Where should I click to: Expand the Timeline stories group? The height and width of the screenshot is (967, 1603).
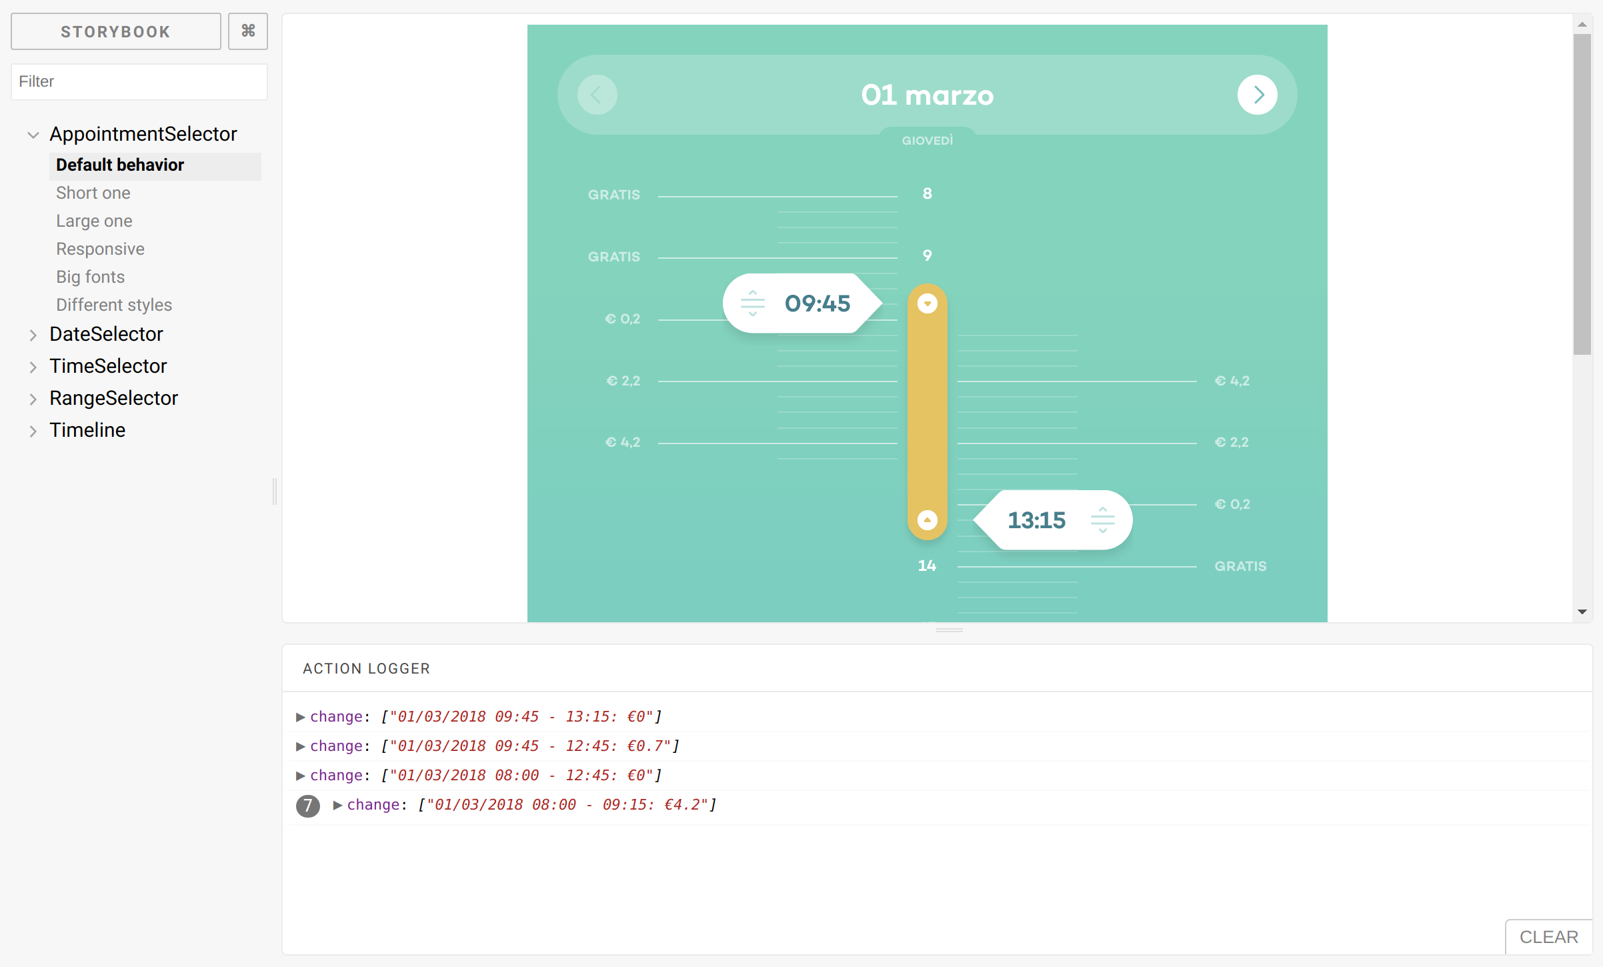(33, 431)
